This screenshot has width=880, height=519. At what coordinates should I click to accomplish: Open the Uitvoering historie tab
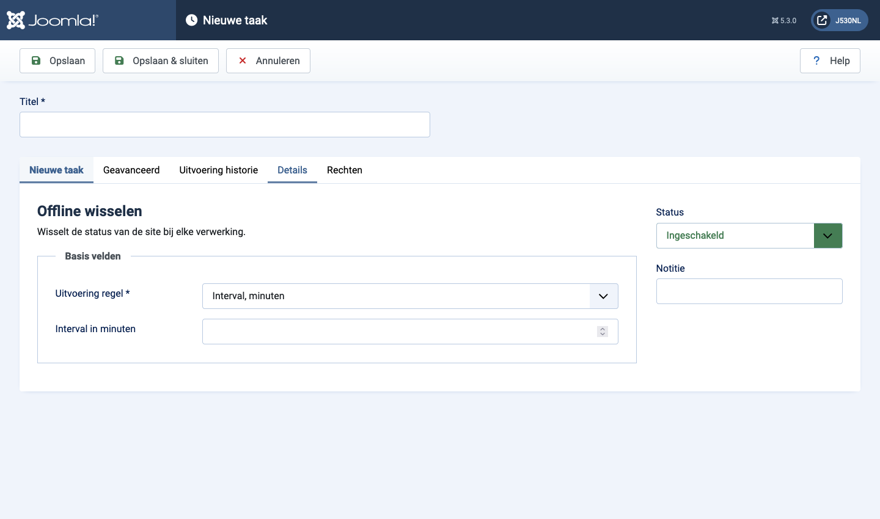point(219,170)
